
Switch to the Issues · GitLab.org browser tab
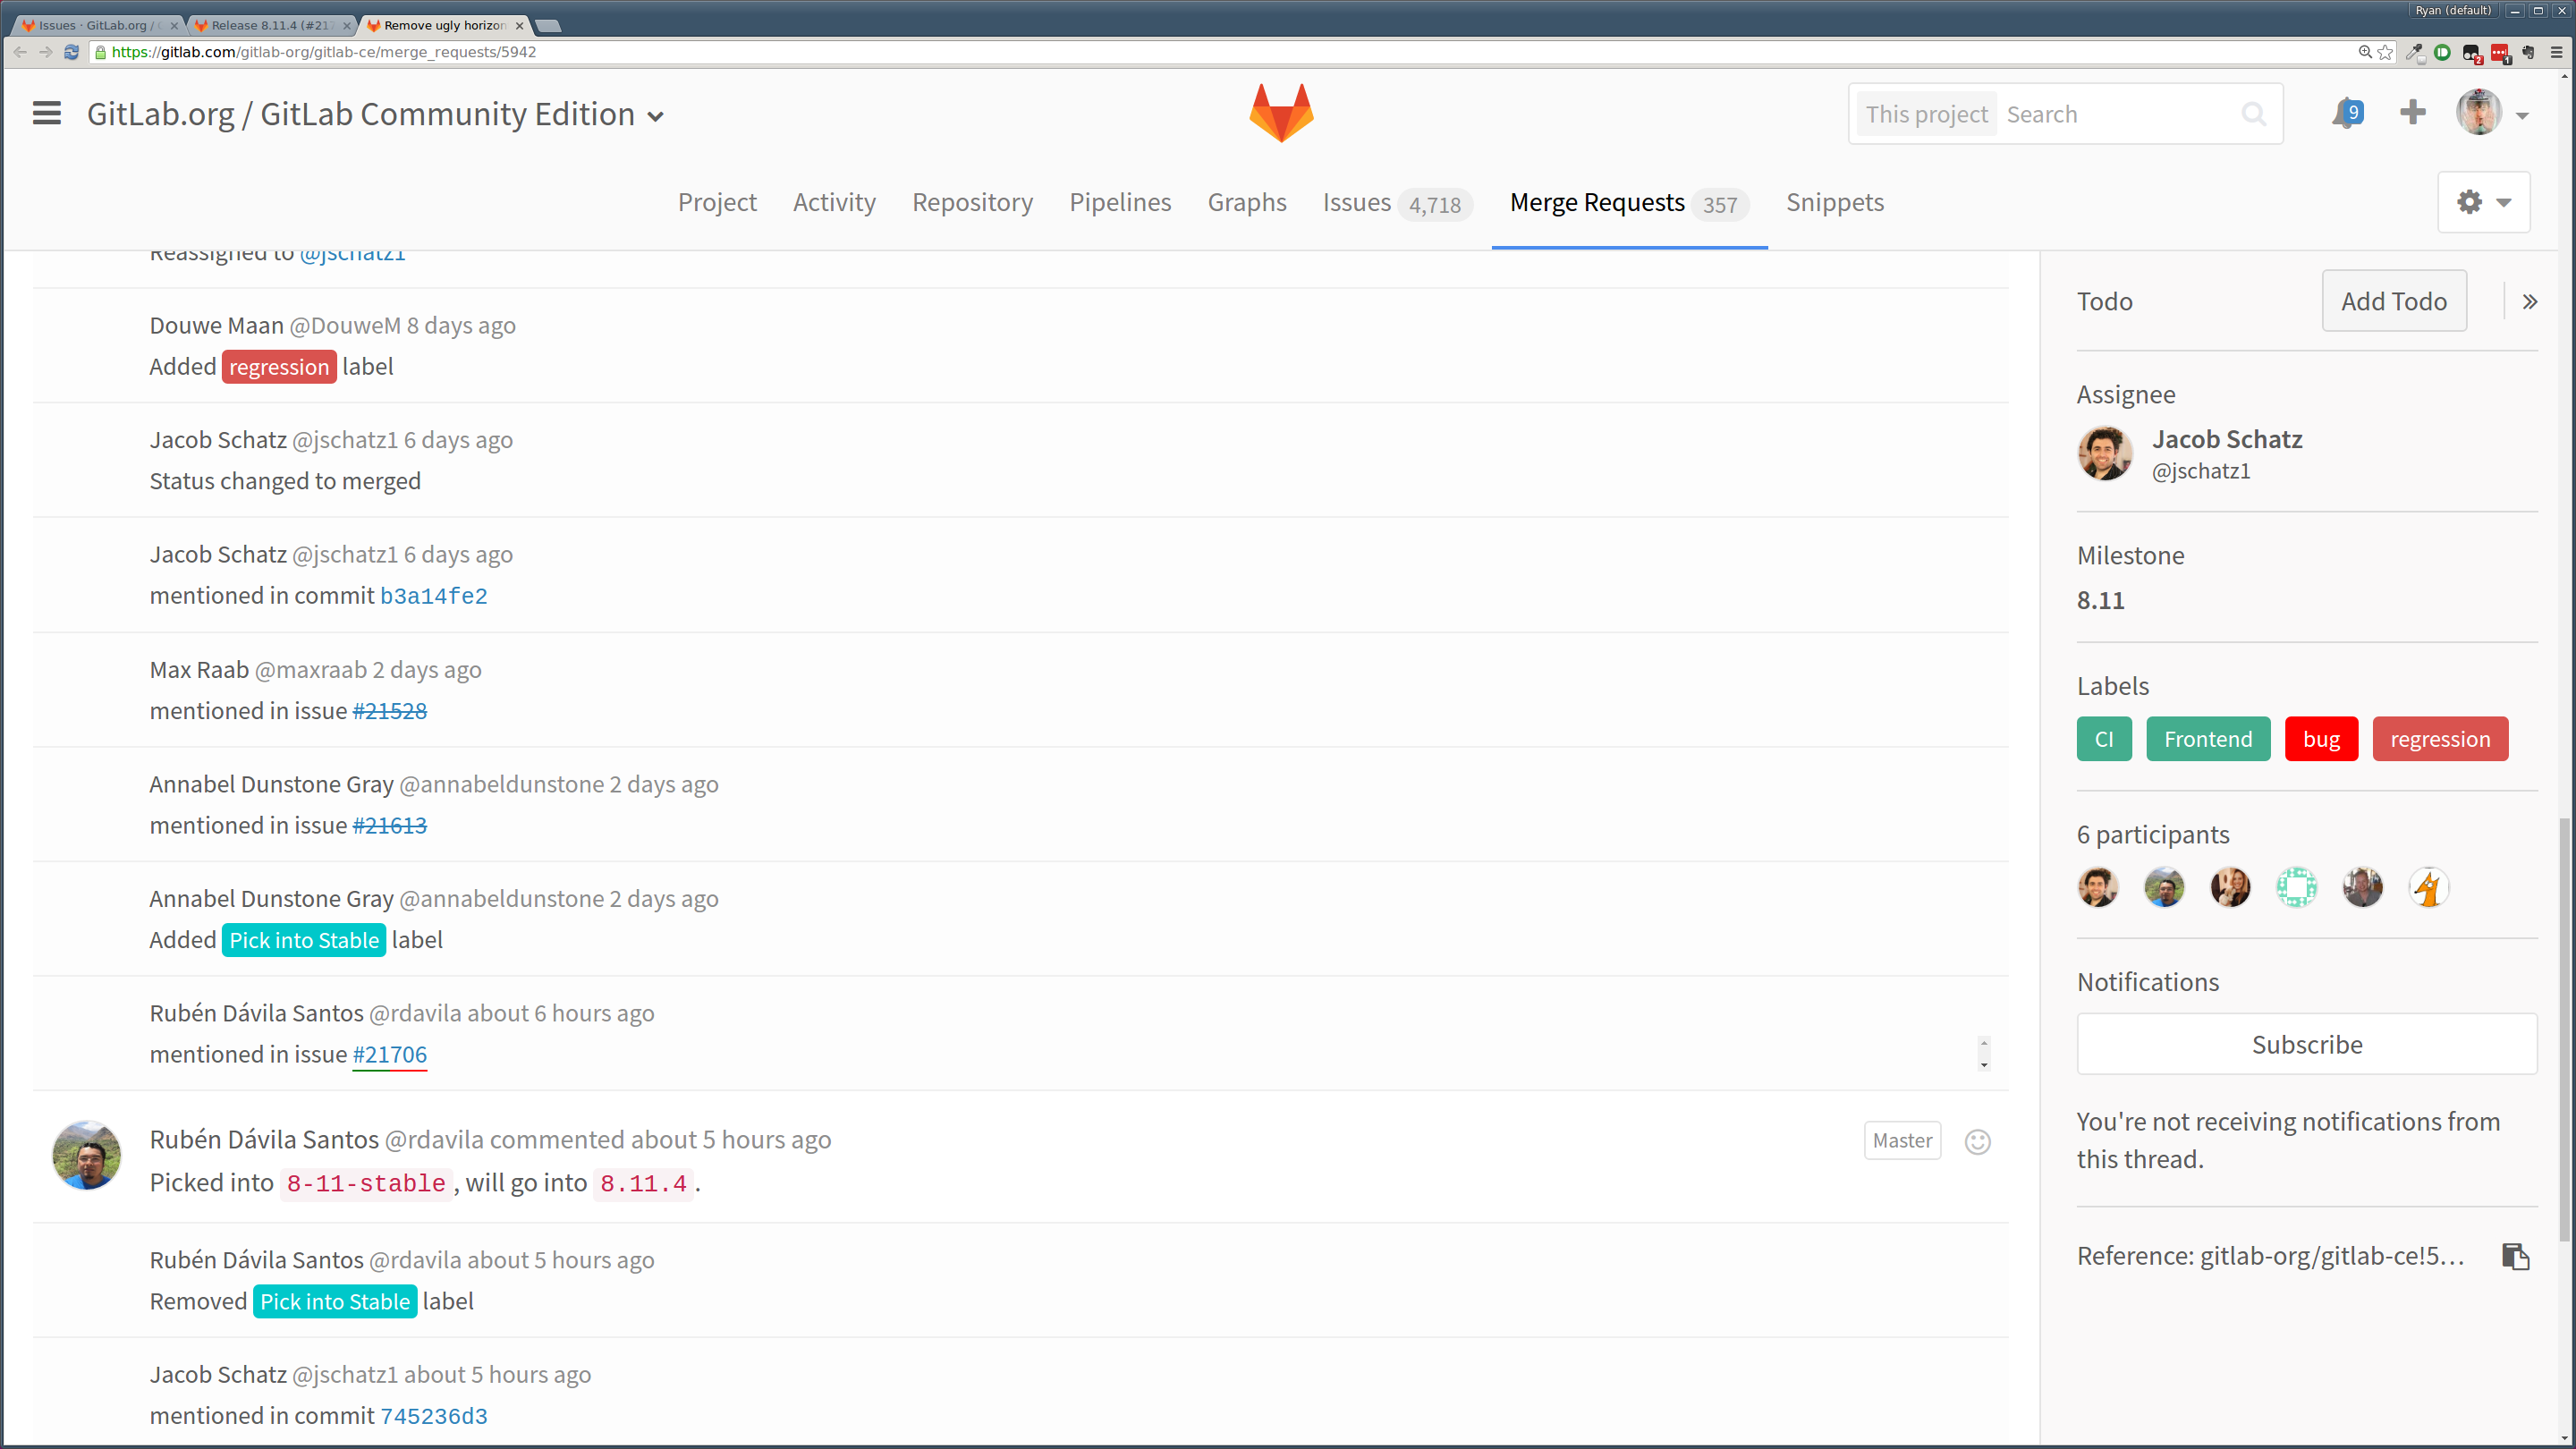click(98, 25)
